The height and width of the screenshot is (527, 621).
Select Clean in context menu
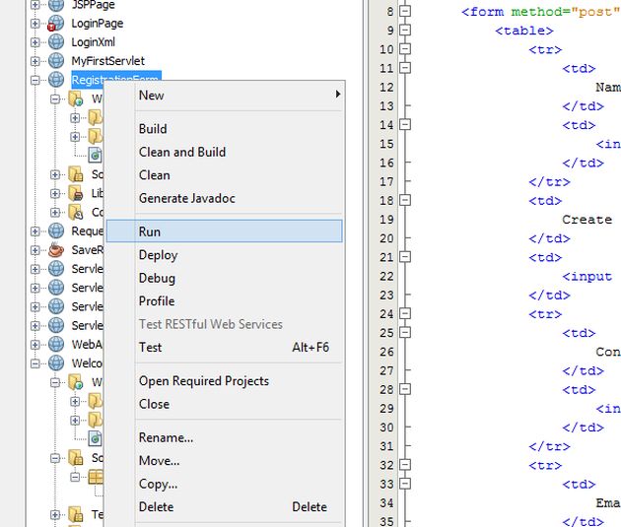point(225,175)
